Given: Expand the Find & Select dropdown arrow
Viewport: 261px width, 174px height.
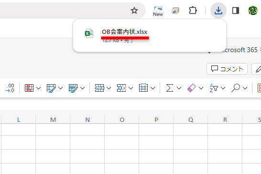Looking at the screenshot, I should pos(245,88).
